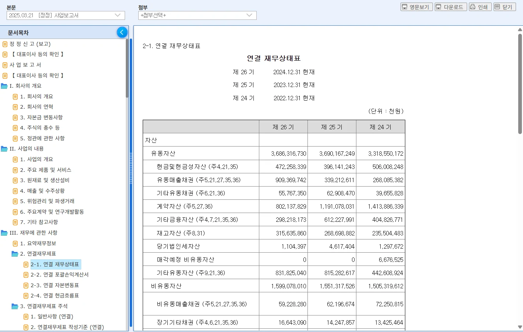
Task: Click the monitor icon on 영문보기
Action: coord(405,7)
